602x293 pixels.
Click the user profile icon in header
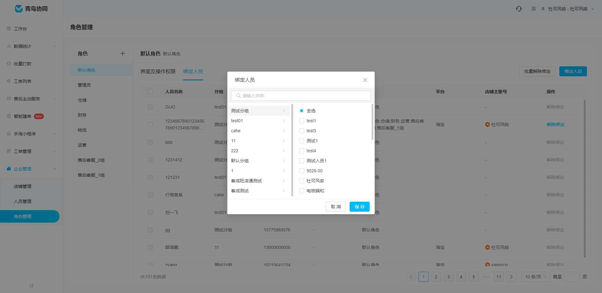click(543, 9)
